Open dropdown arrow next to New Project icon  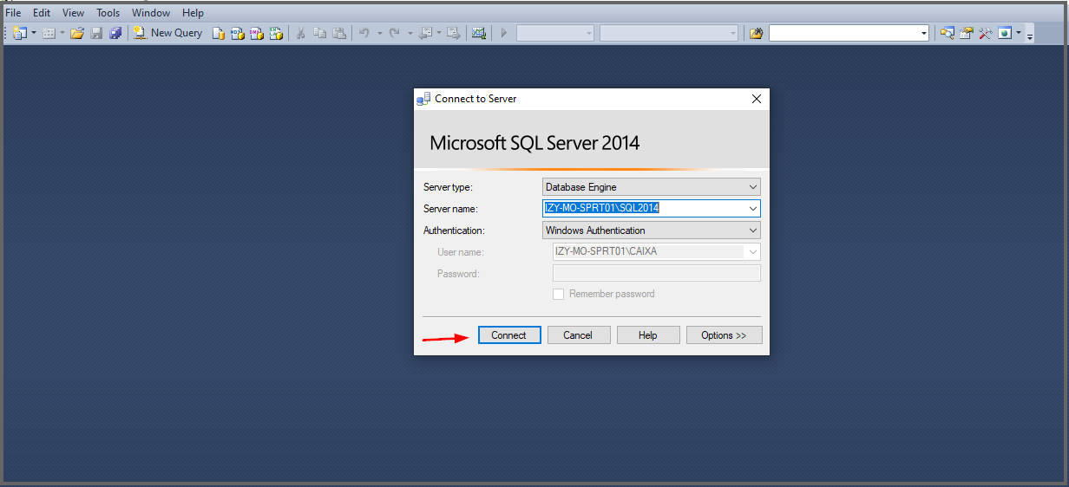point(34,33)
